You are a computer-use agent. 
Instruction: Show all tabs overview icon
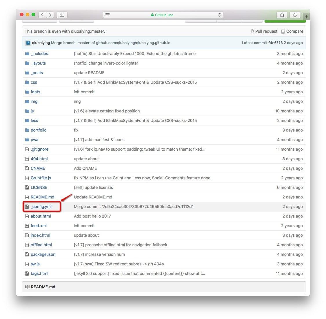point(295,15)
